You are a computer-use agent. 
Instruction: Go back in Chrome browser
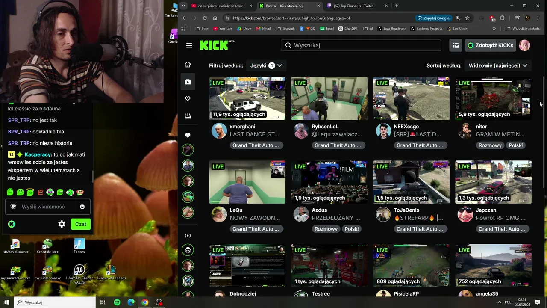coord(184,18)
